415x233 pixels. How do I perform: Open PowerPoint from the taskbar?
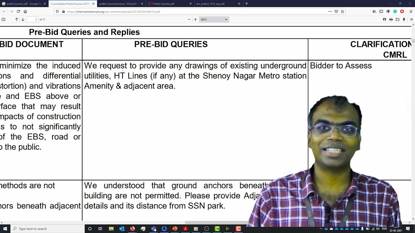175,229
